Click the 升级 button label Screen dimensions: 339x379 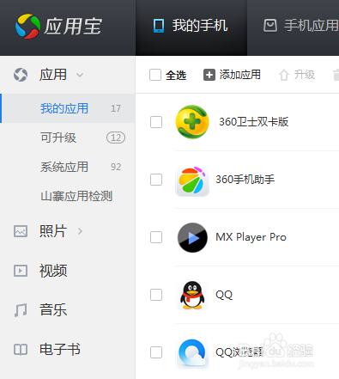click(305, 75)
